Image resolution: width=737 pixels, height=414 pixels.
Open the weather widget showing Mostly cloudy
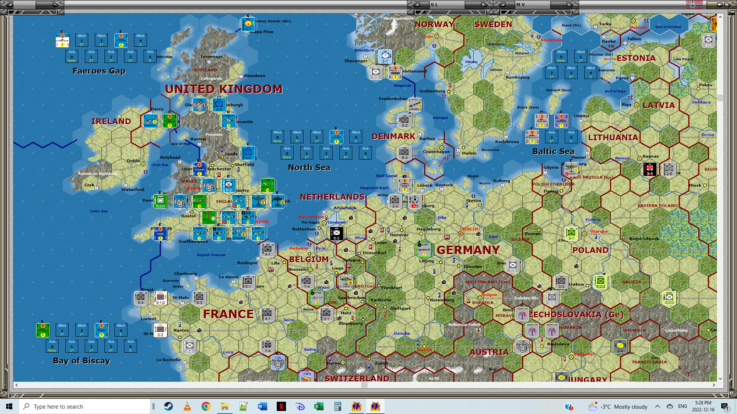tap(618, 406)
